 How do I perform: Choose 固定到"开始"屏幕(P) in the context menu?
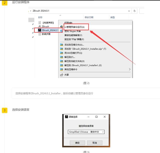(x=74, y=39)
